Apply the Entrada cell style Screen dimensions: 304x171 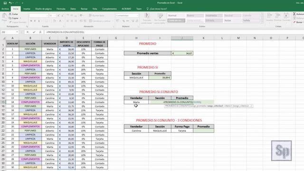(214, 20)
